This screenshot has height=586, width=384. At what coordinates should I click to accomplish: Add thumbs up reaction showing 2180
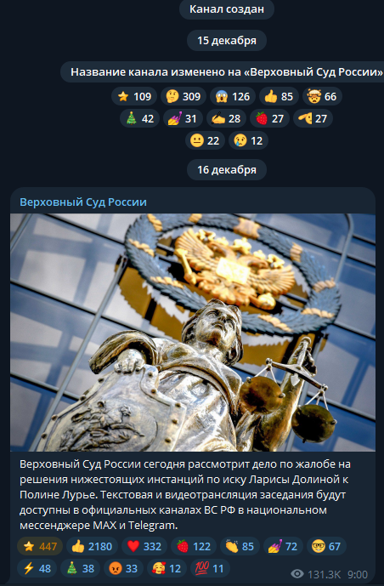(92, 546)
